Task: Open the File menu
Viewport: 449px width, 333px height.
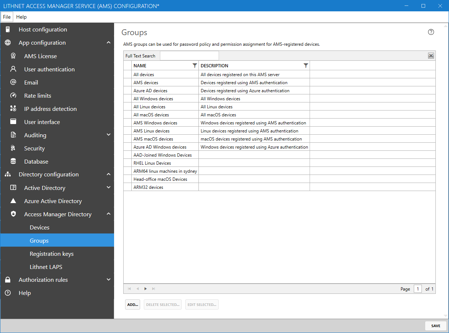Action: (7, 17)
